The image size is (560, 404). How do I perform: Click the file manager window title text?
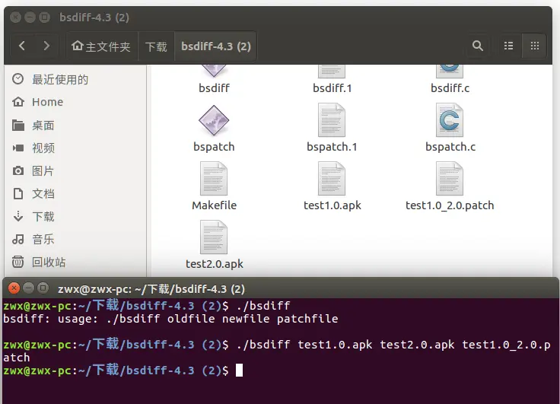[94, 17]
